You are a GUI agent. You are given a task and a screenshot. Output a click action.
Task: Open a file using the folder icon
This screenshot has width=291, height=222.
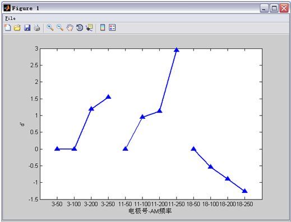(x=17, y=27)
